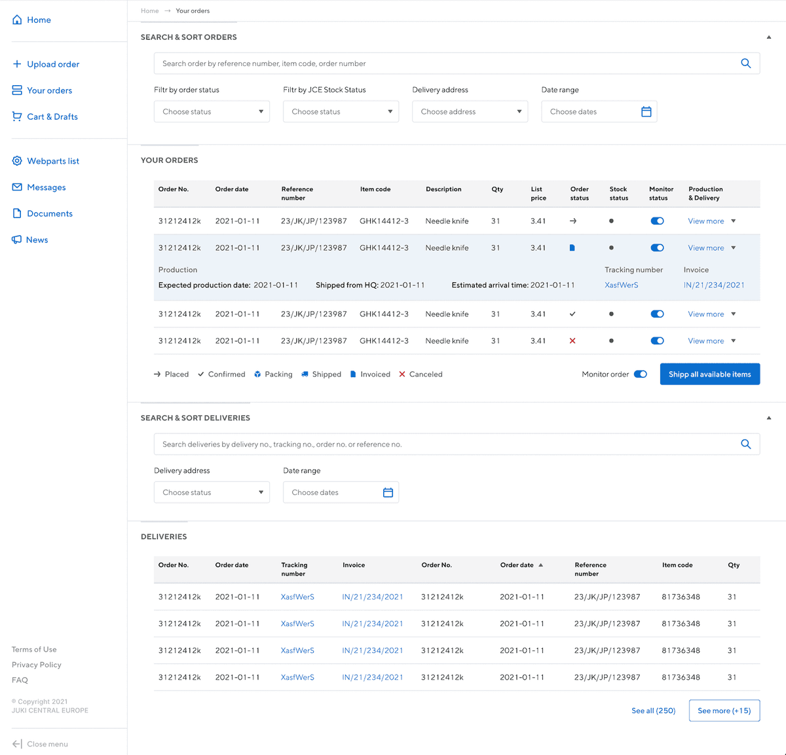Open the Filtr by order status dropdown
Screen dimensions: 786x755
[212, 112]
